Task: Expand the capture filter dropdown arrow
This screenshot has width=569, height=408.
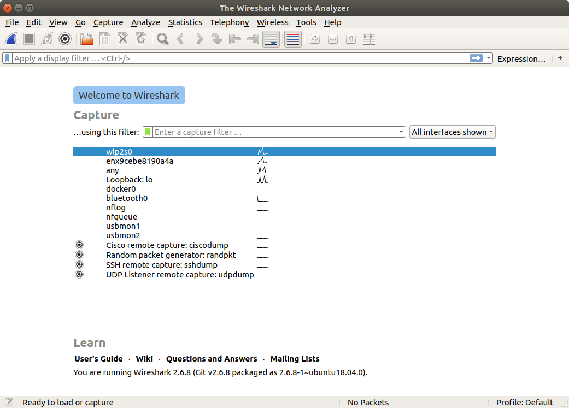Action: (x=401, y=132)
